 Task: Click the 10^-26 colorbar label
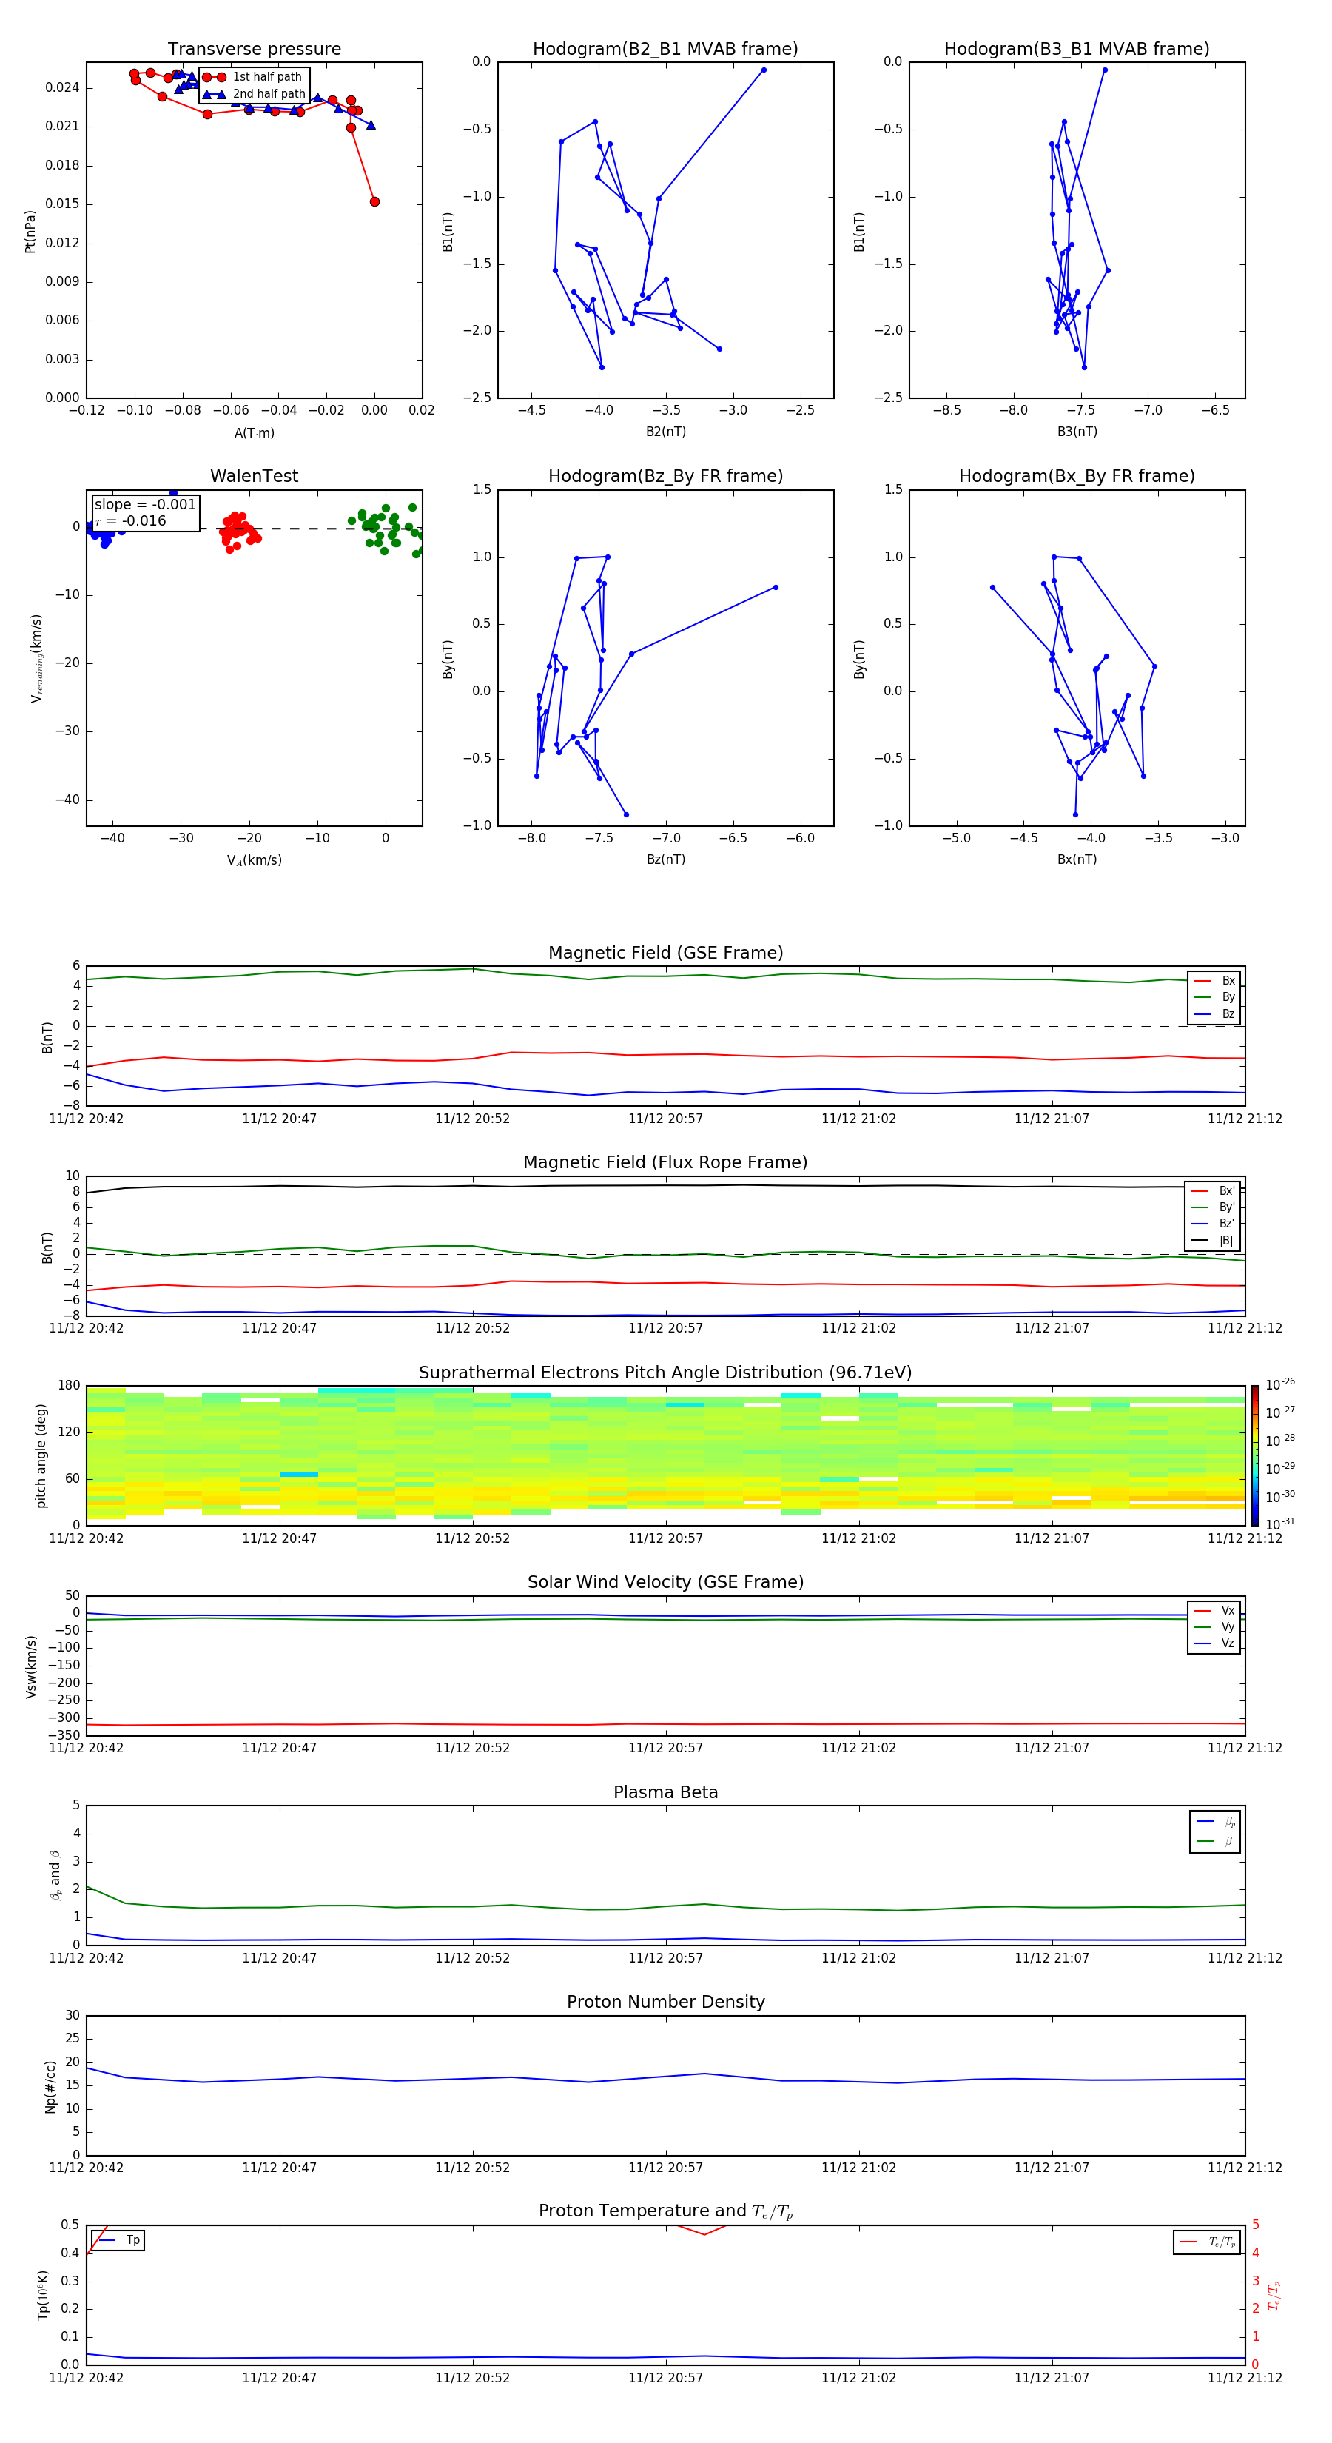pos(1280,1384)
